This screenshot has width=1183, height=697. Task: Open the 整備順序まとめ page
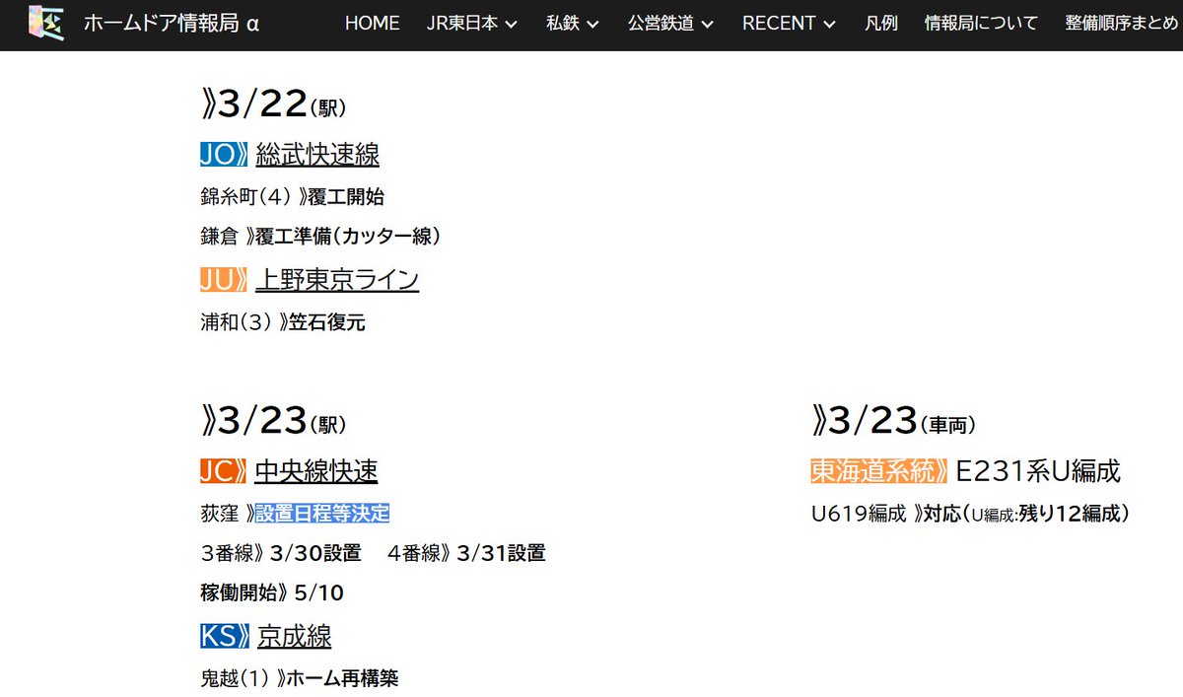[1119, 24]
